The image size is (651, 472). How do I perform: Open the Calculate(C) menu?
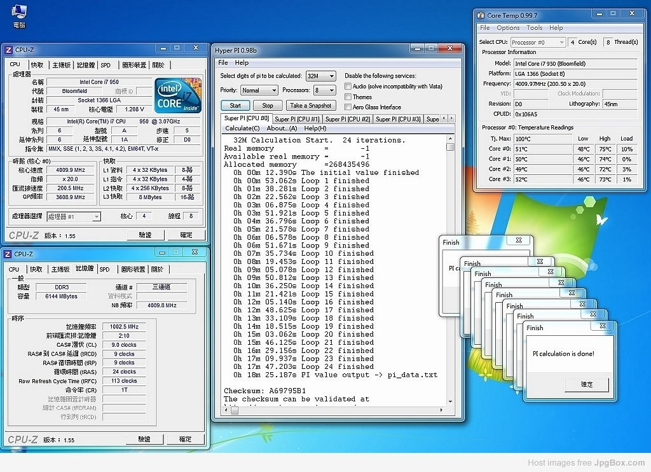(242, 128)
